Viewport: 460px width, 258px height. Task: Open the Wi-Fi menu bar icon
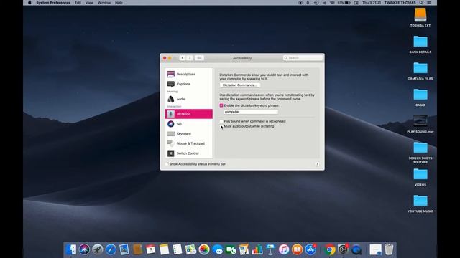(332, 3)
